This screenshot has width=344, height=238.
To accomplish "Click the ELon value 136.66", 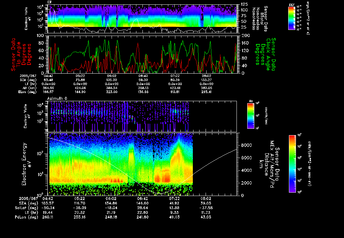I will (x=143, y=92).
